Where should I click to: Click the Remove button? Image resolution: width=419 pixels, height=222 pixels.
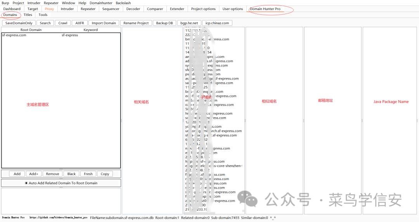(52, 174)
